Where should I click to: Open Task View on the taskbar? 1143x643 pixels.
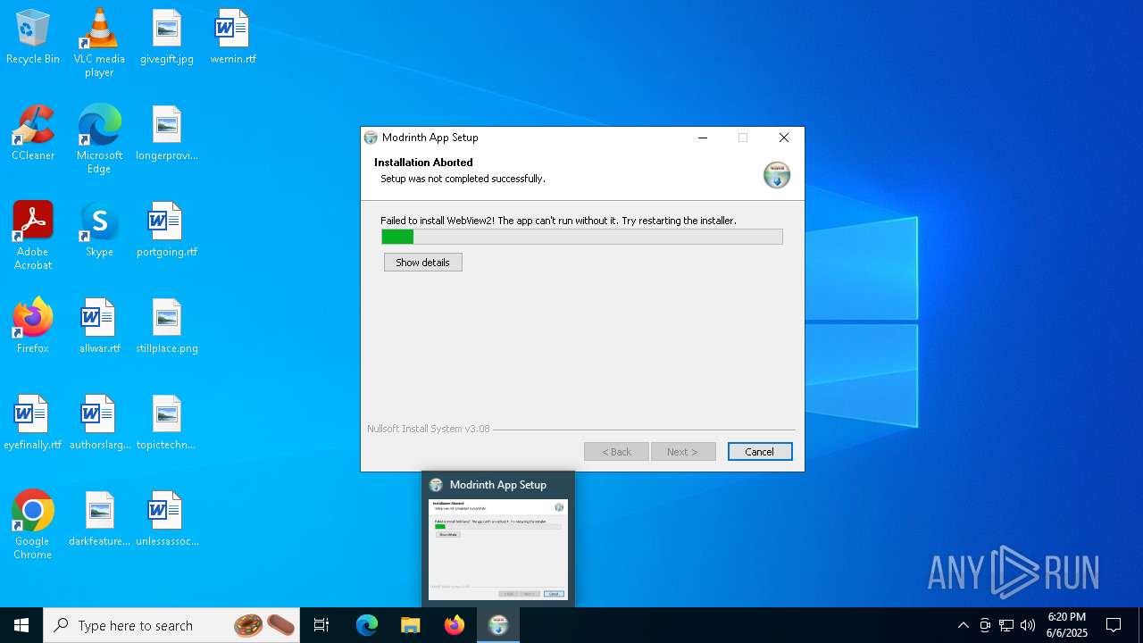coord(321,625)
